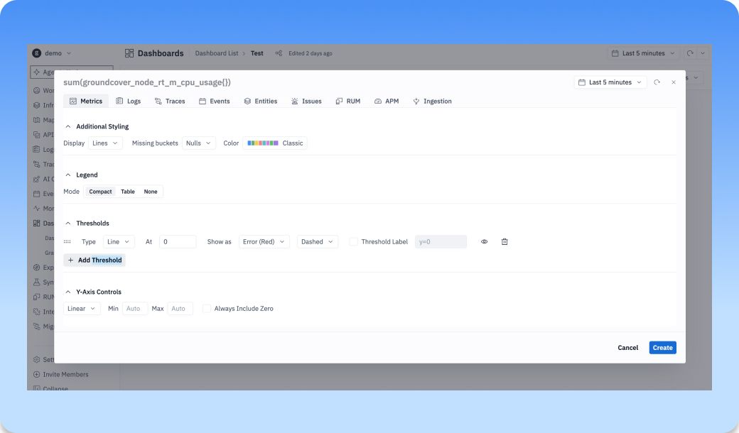Open the Display Lines dropdown
This screenshot has width=739, height=433.
coord(105,143)
